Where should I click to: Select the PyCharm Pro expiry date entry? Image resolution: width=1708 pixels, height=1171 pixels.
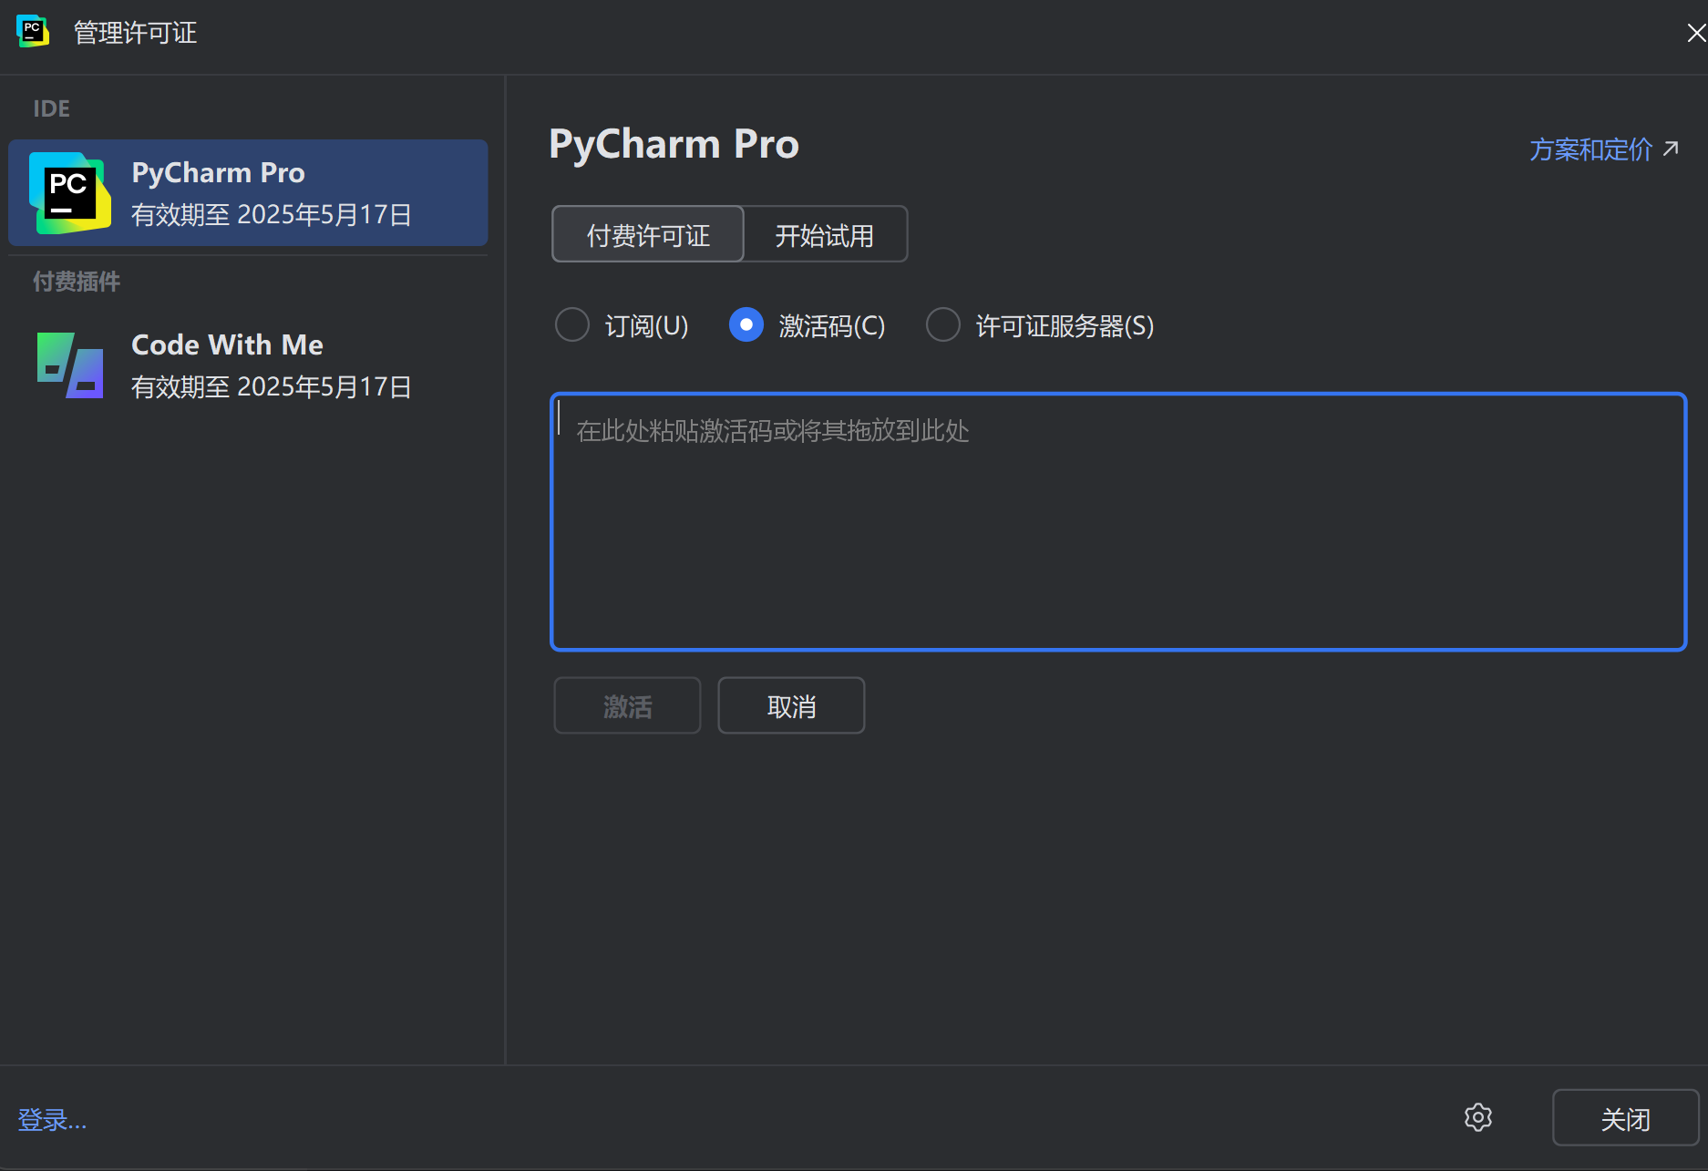point(271,215)
